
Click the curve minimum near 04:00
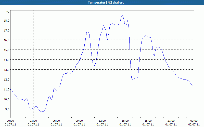[41, 112]
